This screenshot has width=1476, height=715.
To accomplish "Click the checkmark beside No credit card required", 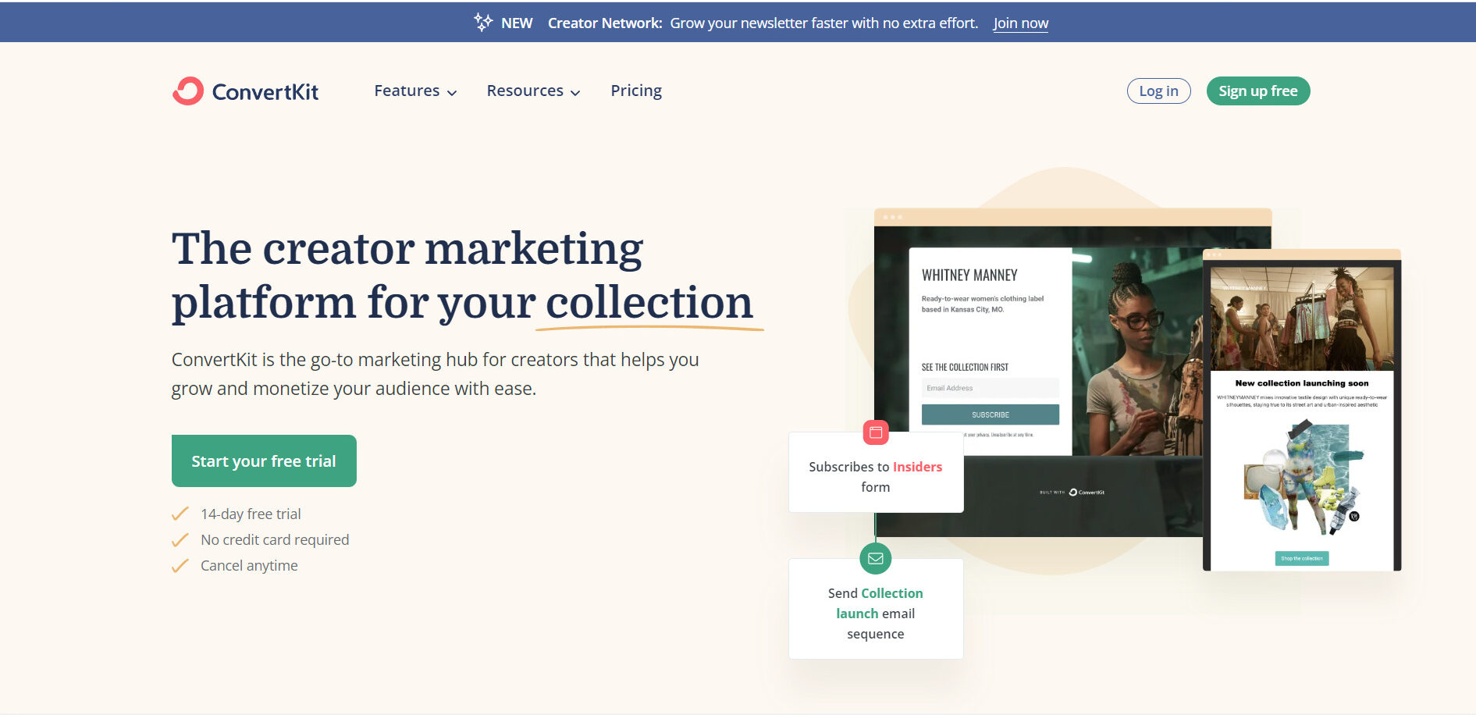I will 180,539.
